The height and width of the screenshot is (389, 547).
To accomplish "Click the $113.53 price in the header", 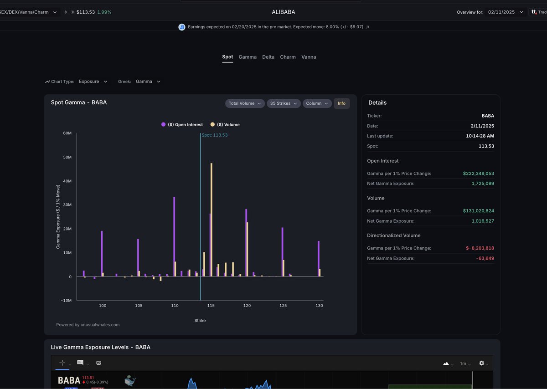I will (86, 12).
